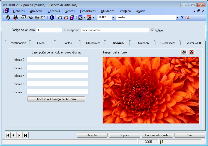Image resolution: width=208 pixels, height=146 pixels.
Task: Open the prueba company name dropdown
Action: click(x=177, y=17)
